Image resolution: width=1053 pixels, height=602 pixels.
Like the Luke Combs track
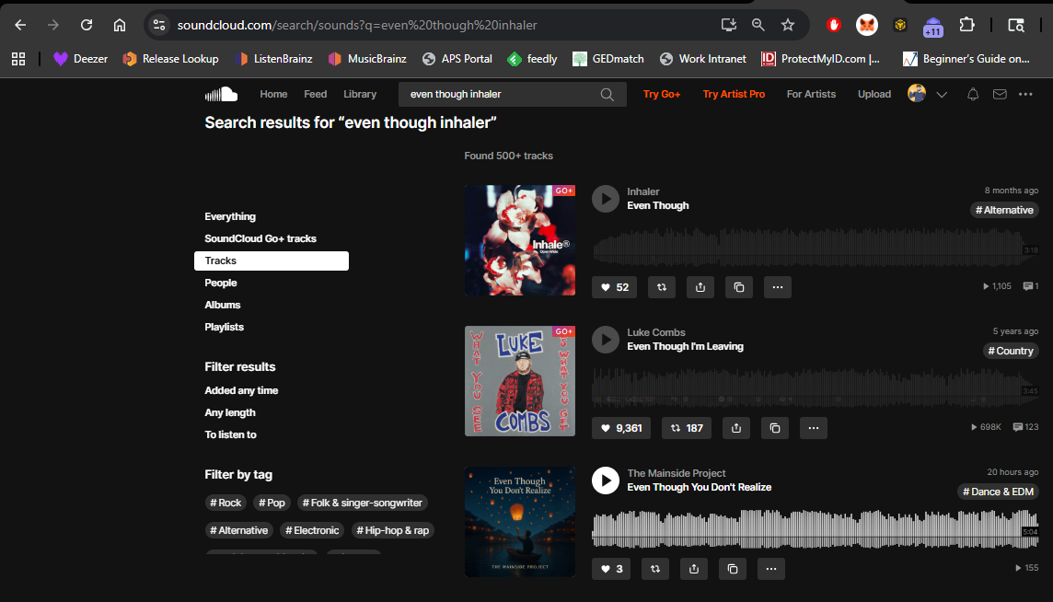tap(622, 428)
